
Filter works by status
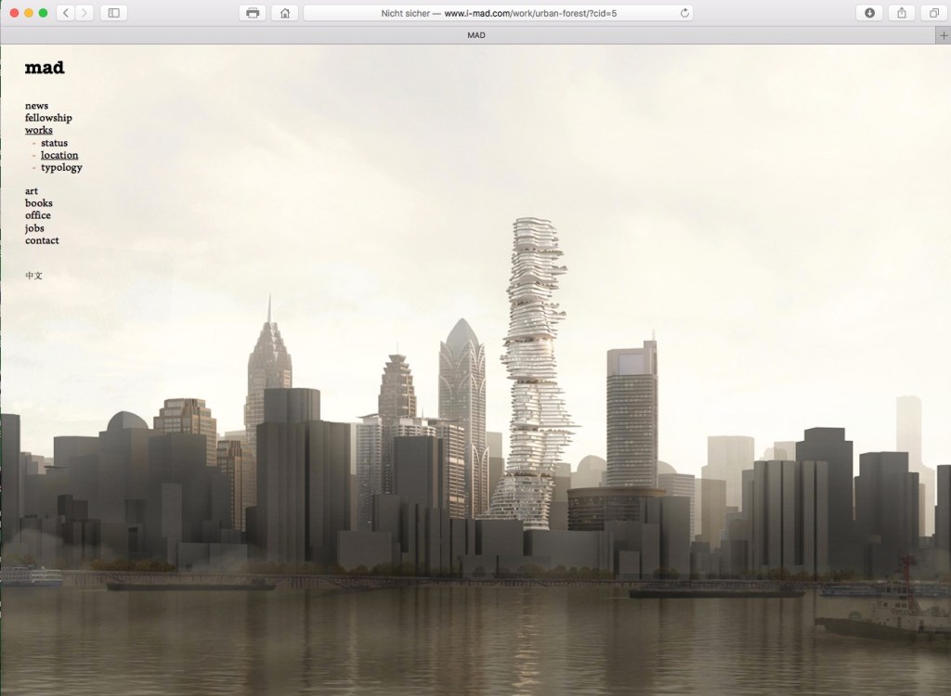pos(54,143)
